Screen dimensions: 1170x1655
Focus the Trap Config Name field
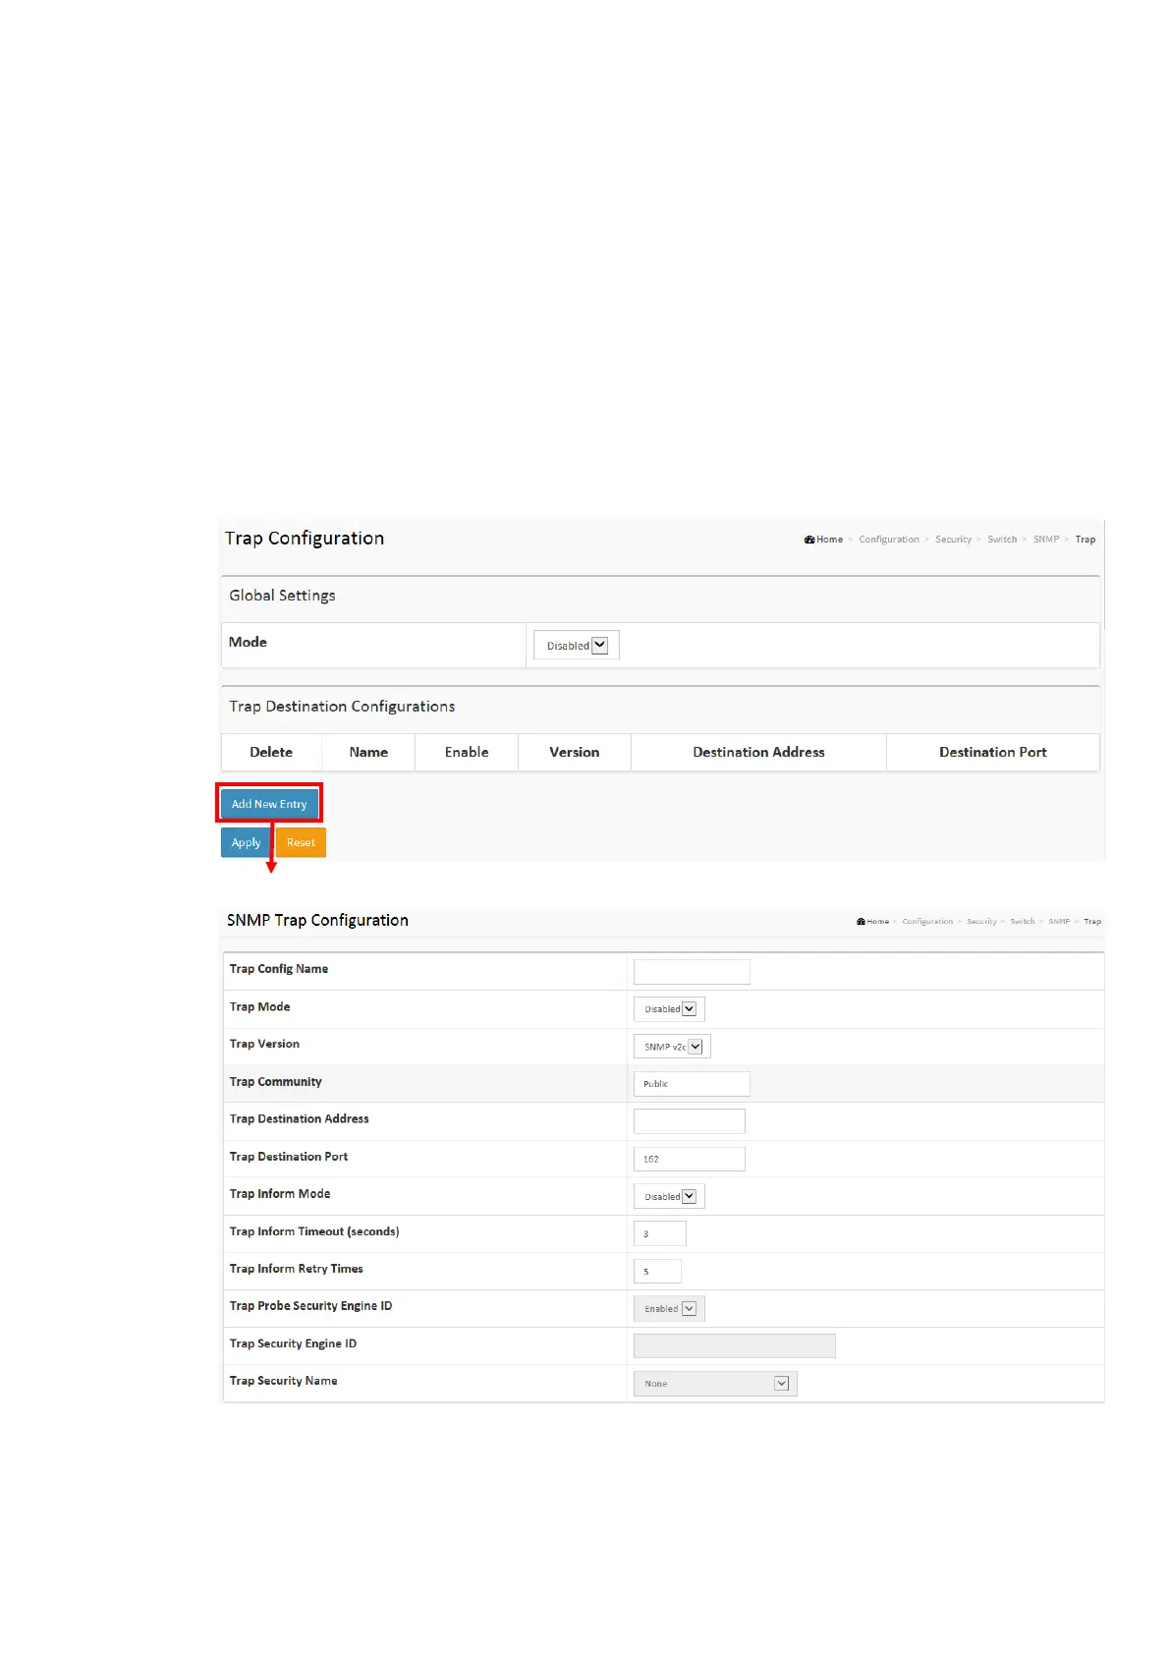pyautogui.click(x=692, y=972)
